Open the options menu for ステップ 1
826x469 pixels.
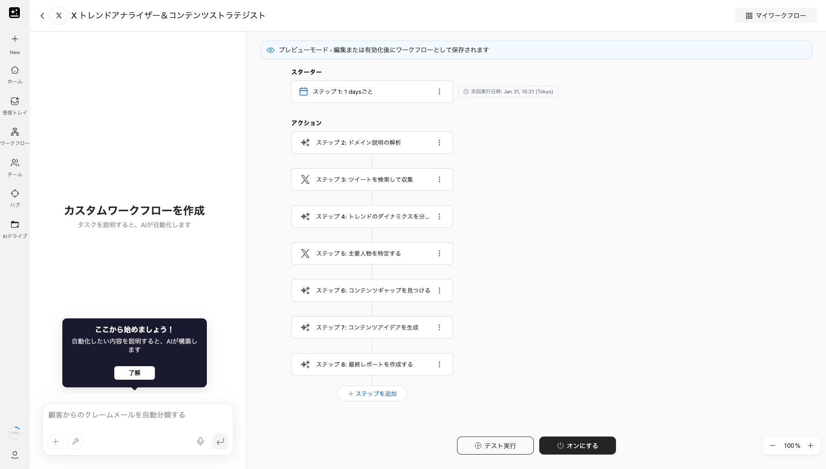click(439, 92)
